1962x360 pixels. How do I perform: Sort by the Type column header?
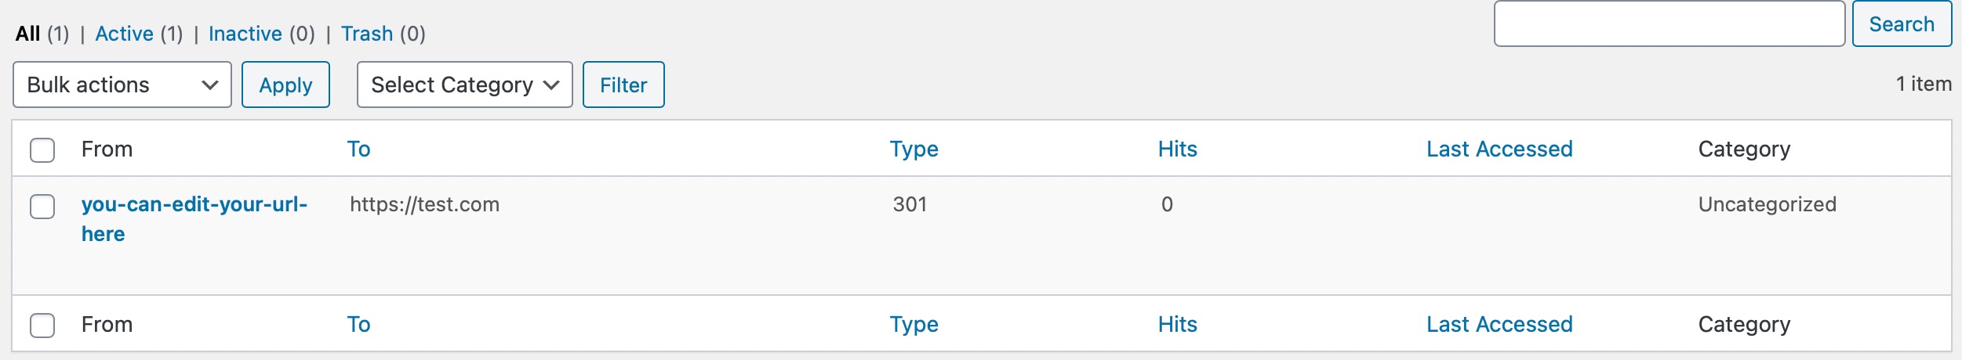point(914,149)
